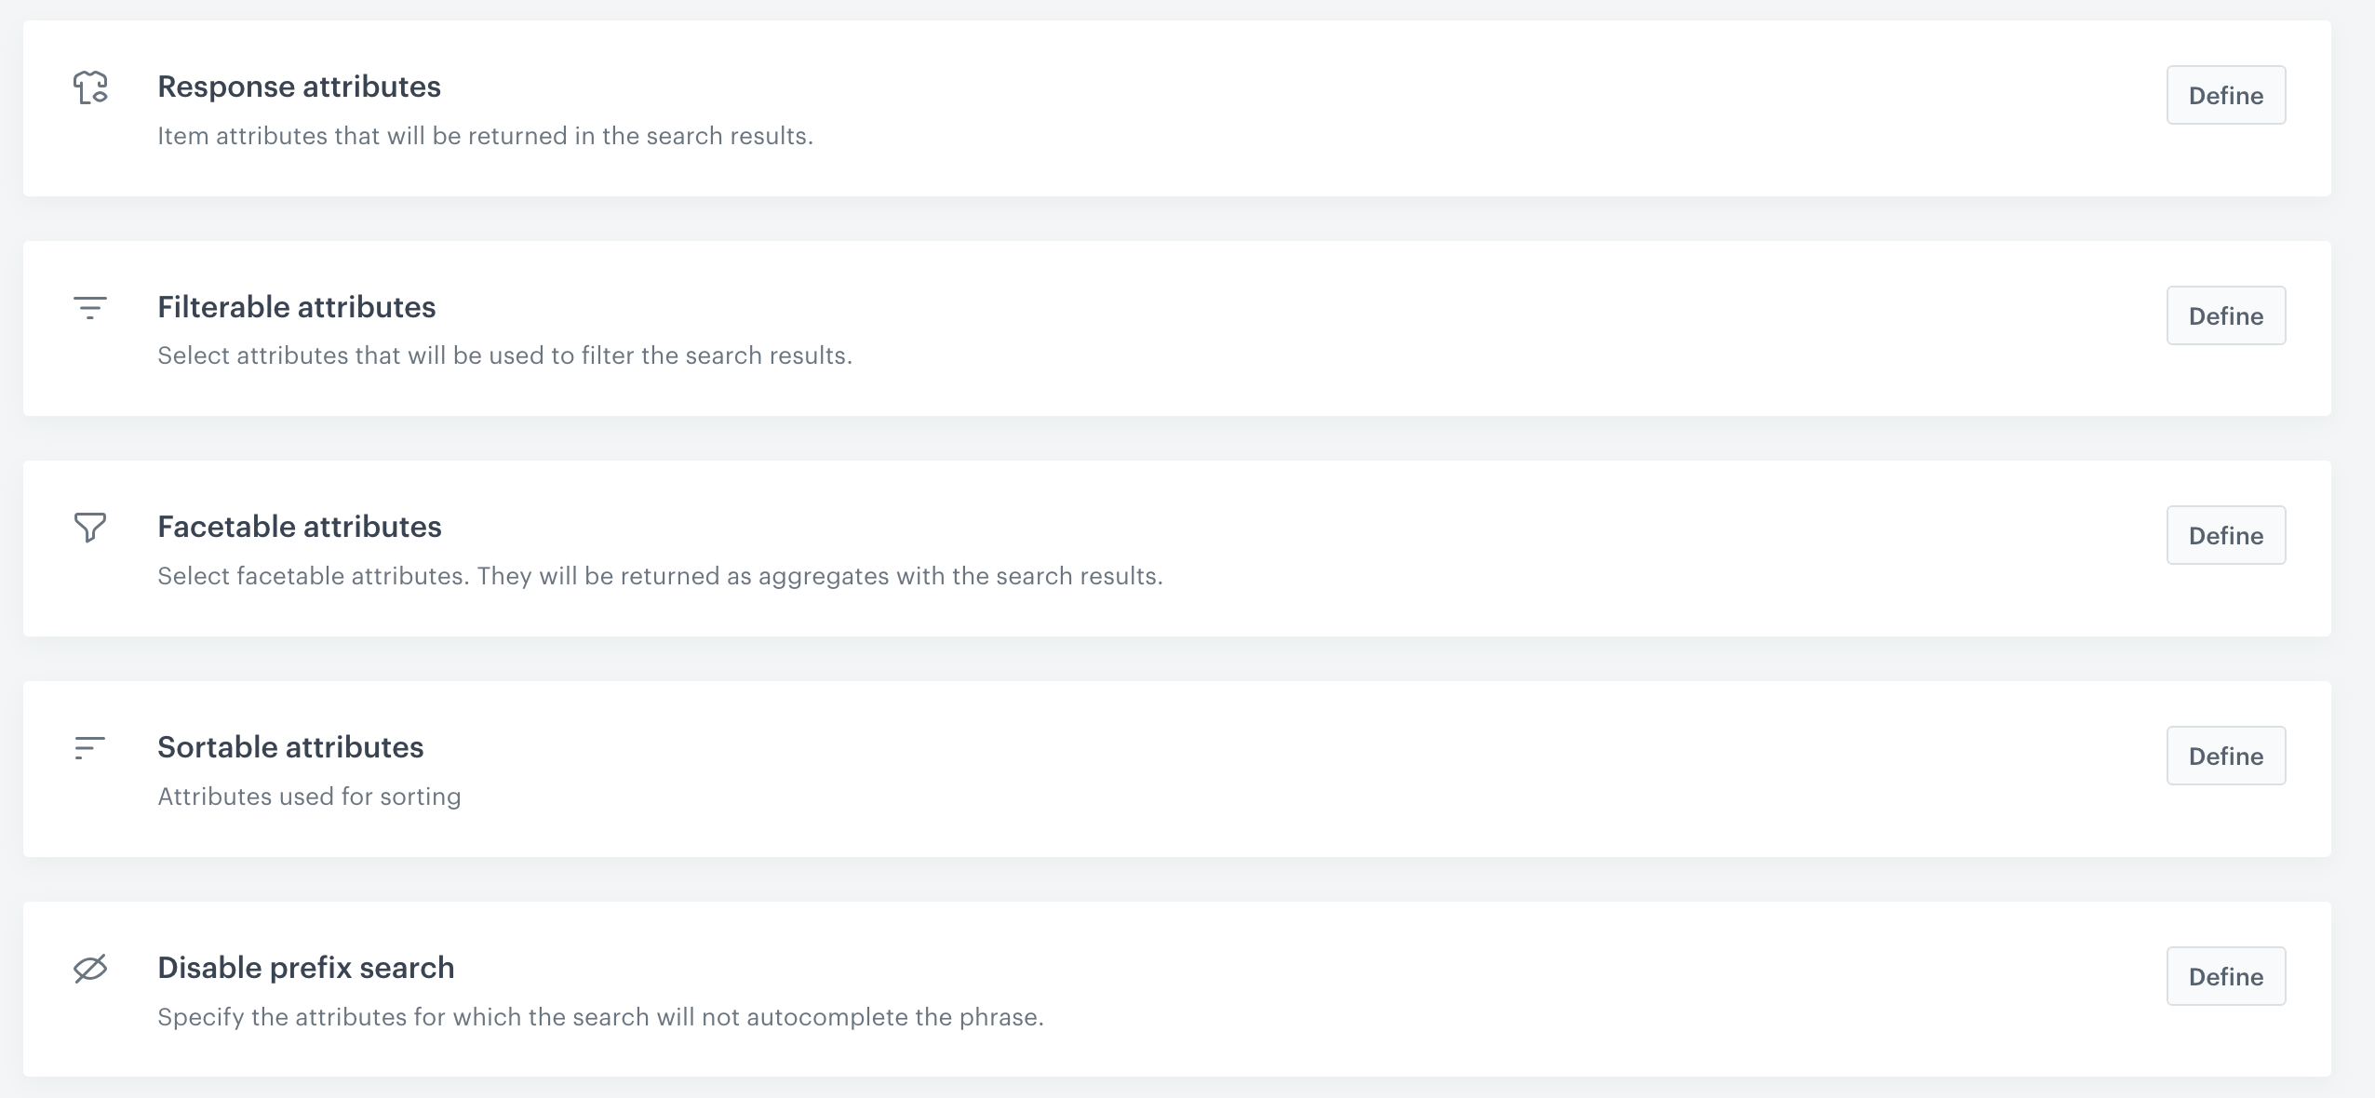Select the Disable prefix search heading

click(x=306, y=968)
